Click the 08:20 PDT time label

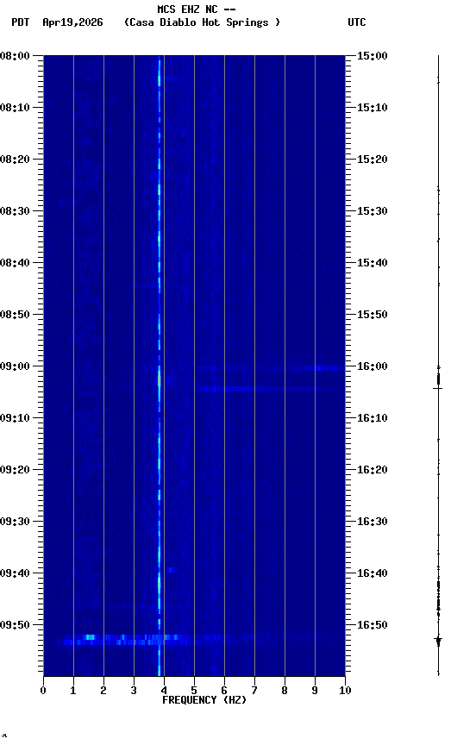[x=15, y=160]
